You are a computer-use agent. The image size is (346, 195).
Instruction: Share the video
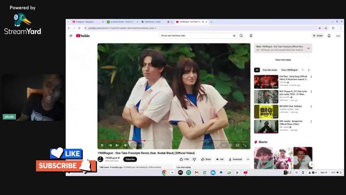(x=206, y=159)
